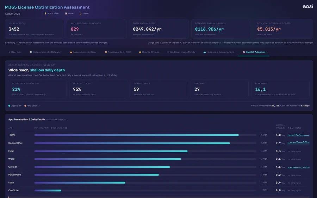Click the Excel penetration bar
This screenshot has width=317, height=198.
click(x=145, y=151)
